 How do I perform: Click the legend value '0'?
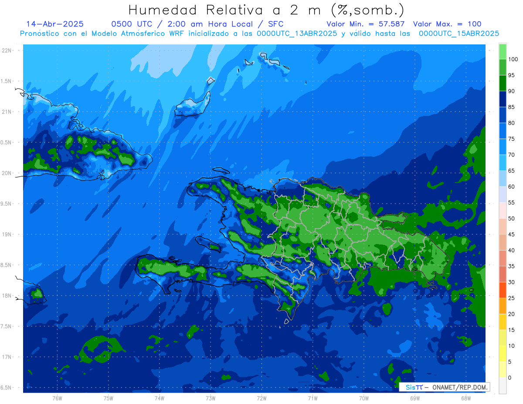[x=510, y=378]
